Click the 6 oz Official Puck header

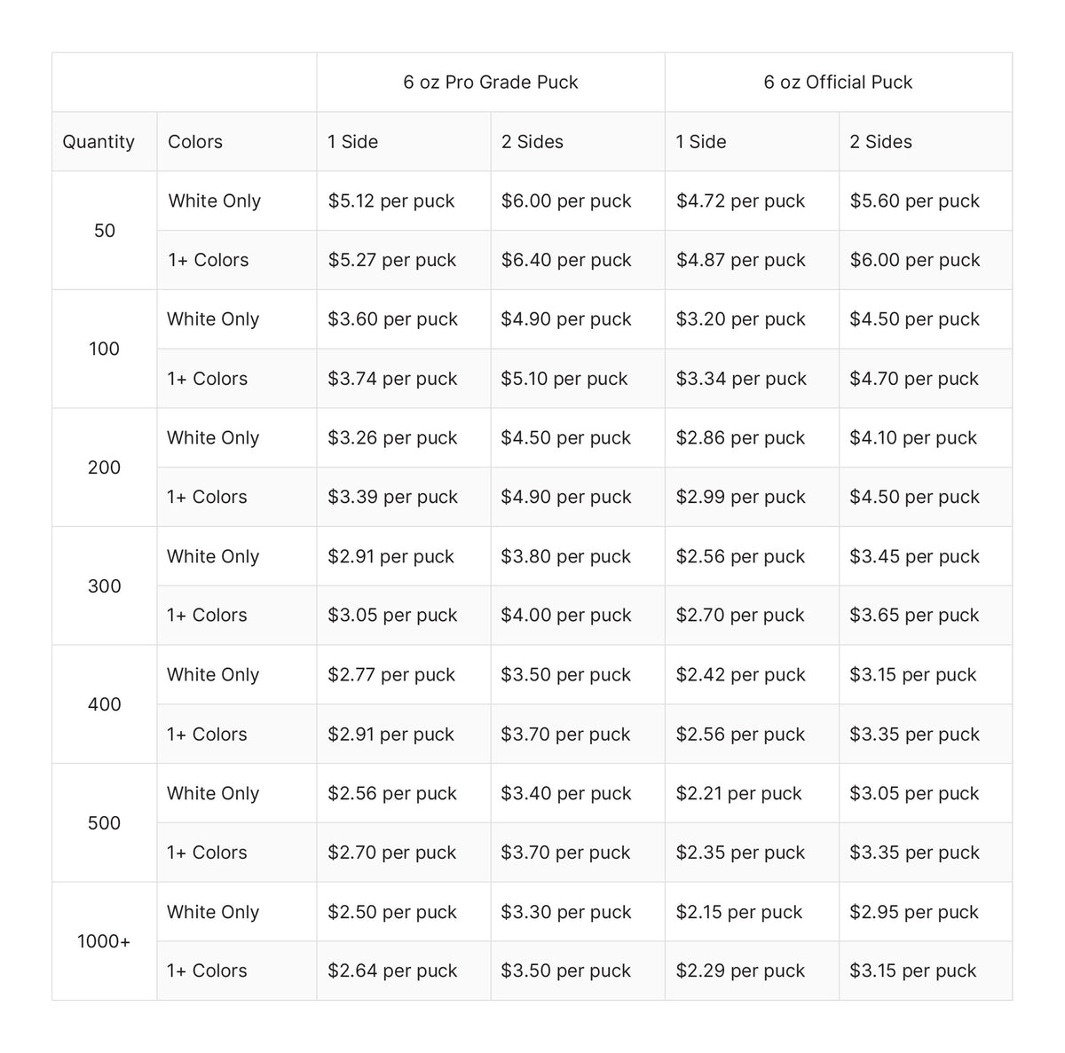pos(838,83)
